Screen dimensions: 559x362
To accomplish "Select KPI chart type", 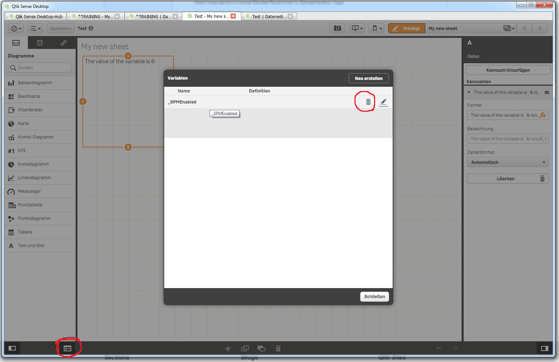I will [40, 151].
